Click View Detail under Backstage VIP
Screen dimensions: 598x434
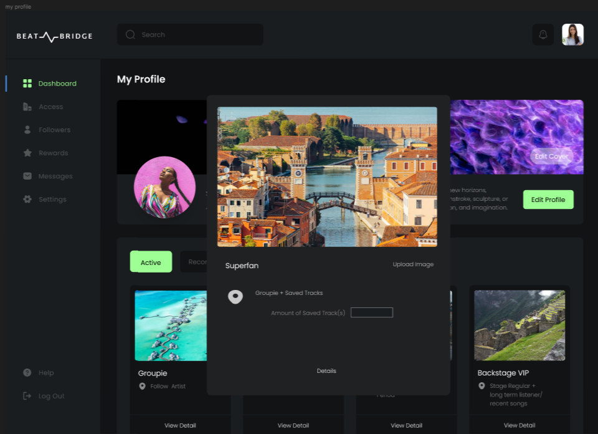[520, 425]
